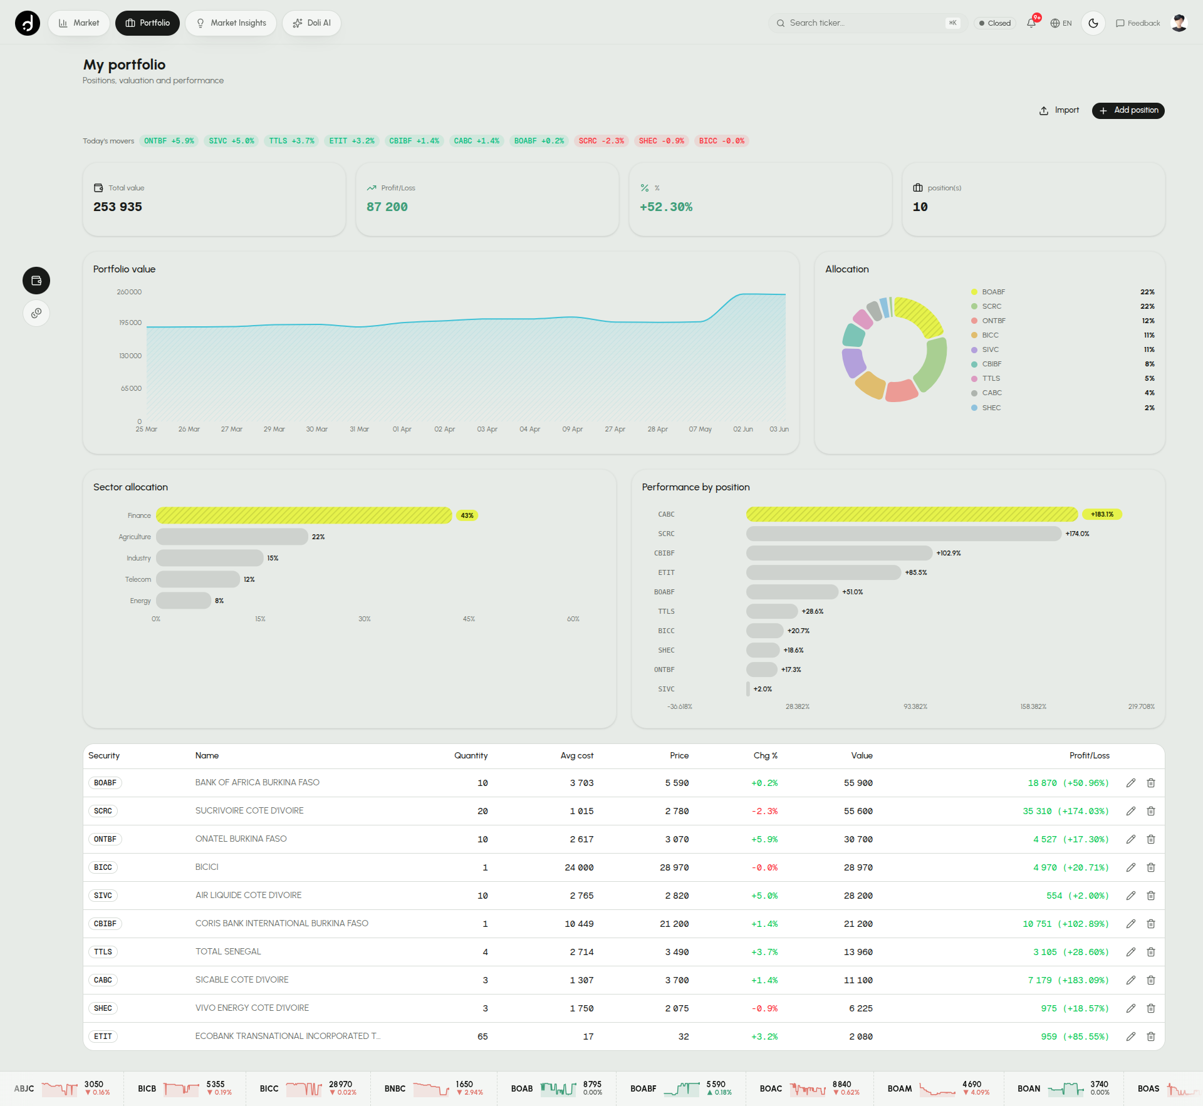Click the Finance sector bar

point(304,515)
